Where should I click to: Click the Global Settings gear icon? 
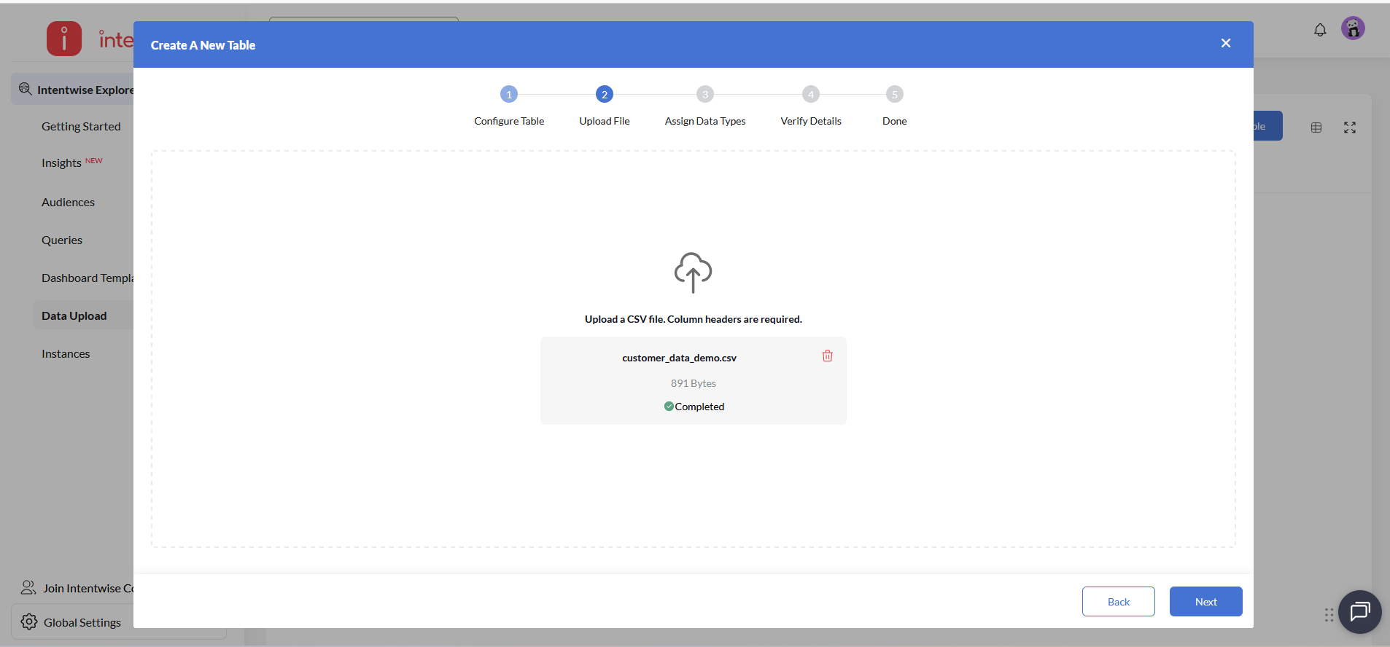coord(29,621)
